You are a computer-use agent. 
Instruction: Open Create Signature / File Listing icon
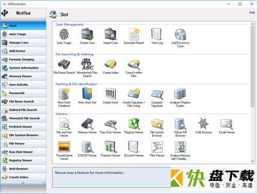(x=134, y=94)
